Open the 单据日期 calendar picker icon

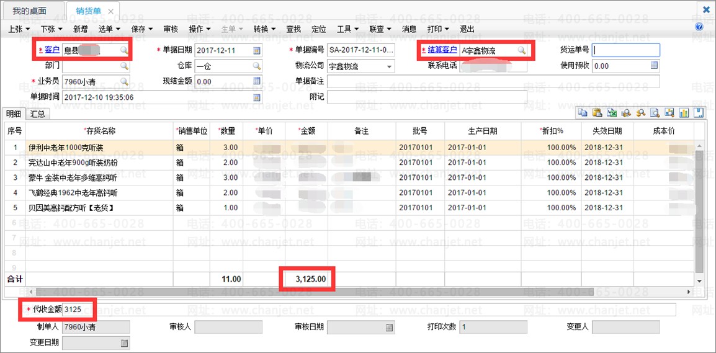click(257, 50)
